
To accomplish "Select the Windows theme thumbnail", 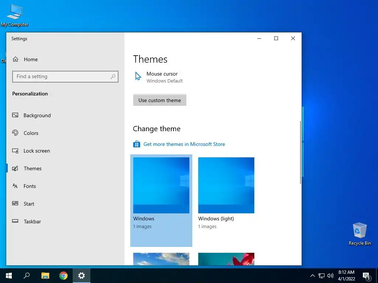I will click(161, 185).
